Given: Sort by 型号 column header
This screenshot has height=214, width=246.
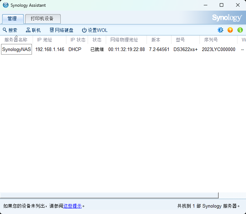Looking at the screenshot, I should tap(180, 40).
